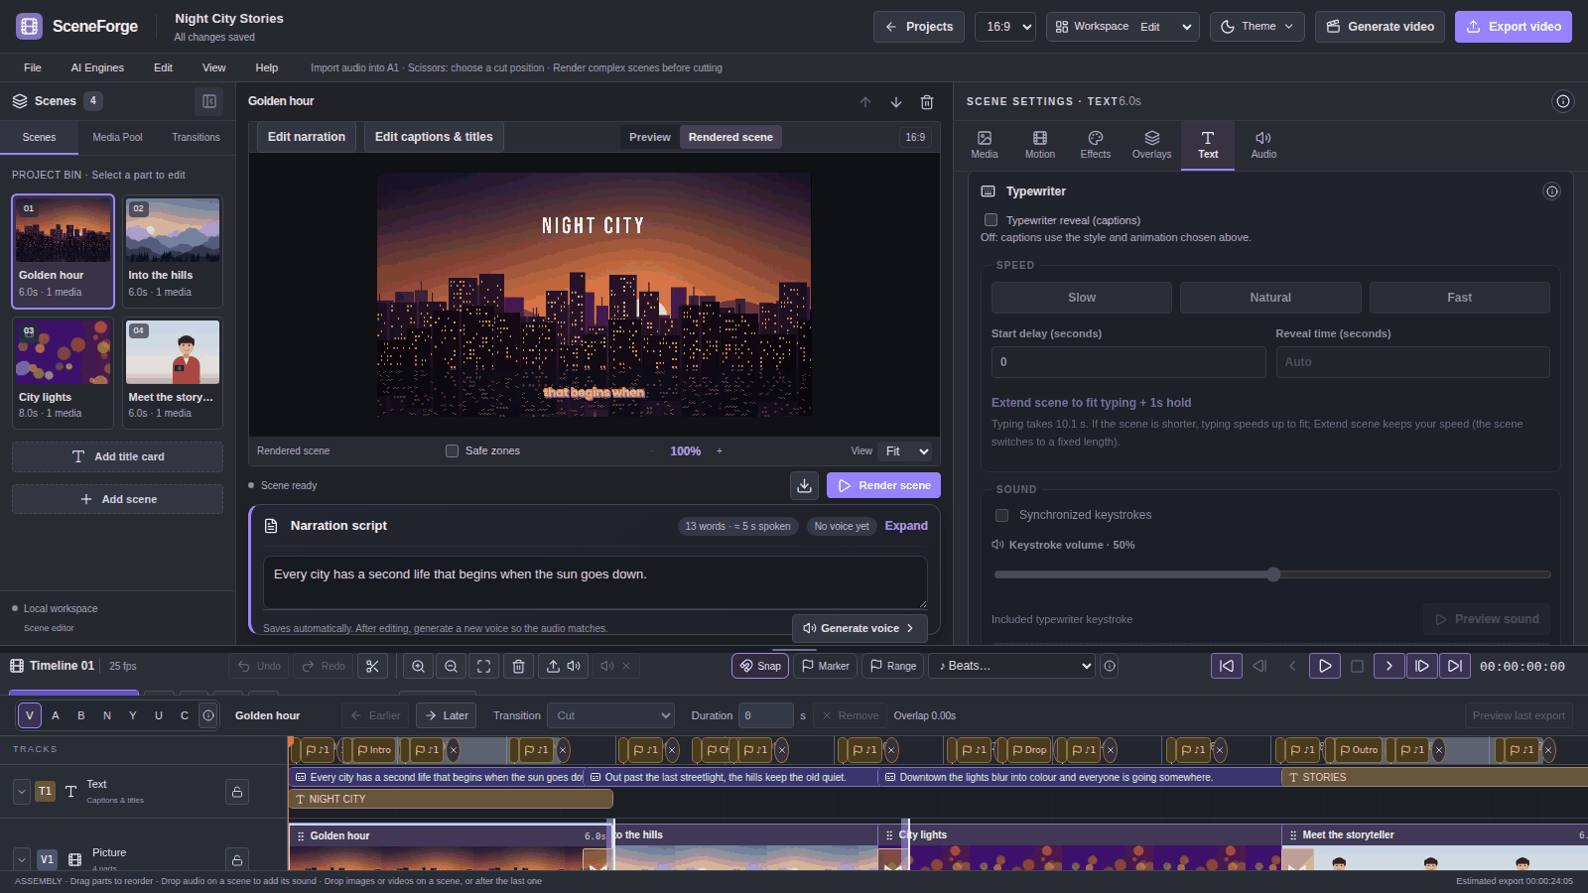Open the 16:9 aspect ratio dropdown

click(x=1005, y=27)
